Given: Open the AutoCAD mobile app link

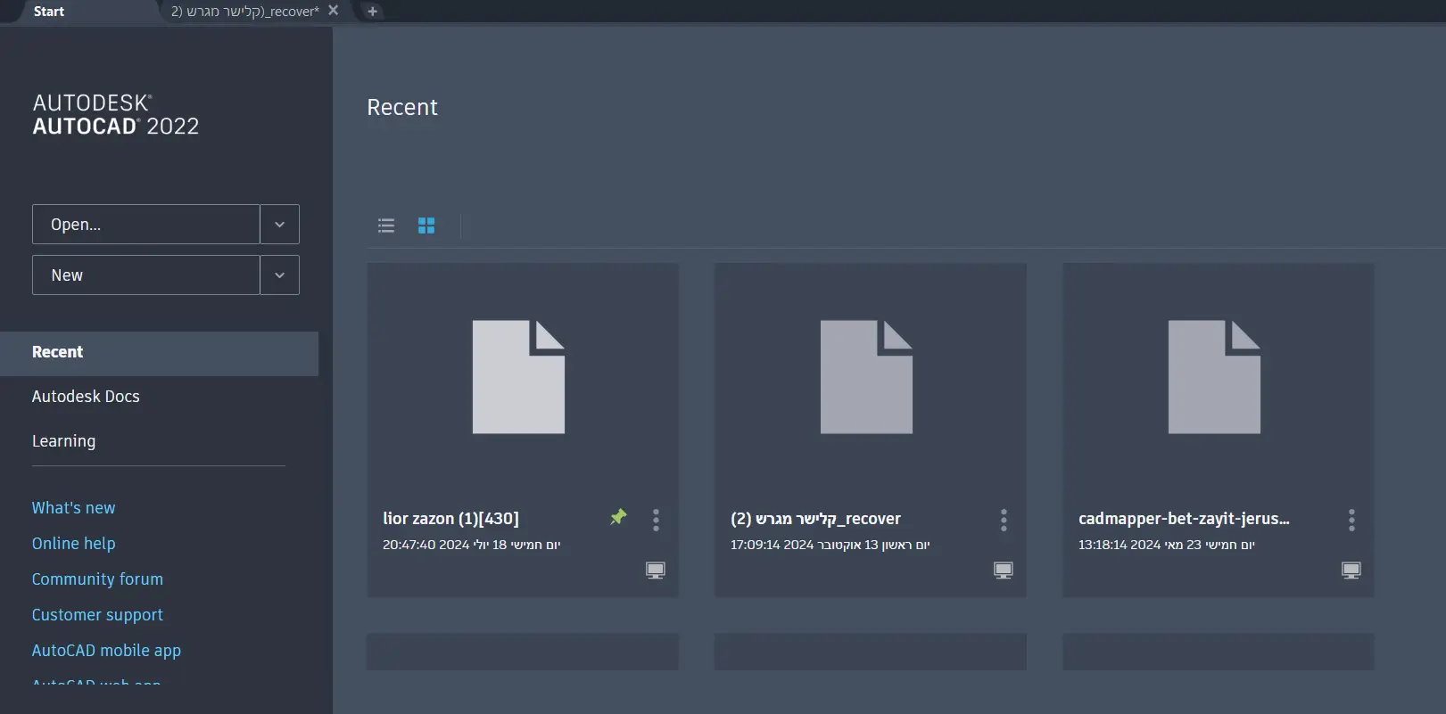Looking at the screenshot, I should (x=106, y=650).
